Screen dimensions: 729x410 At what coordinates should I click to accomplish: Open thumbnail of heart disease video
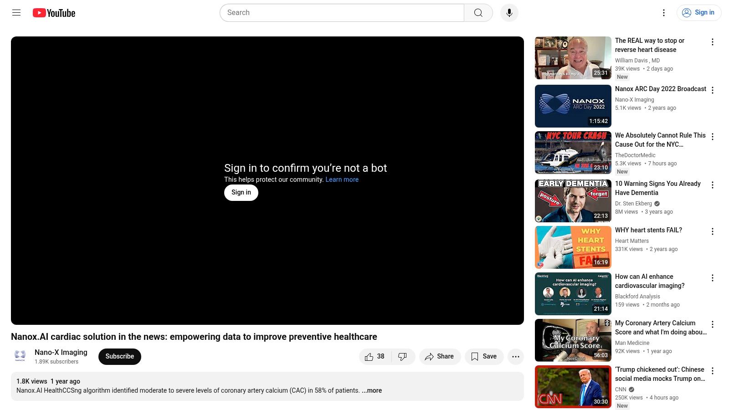pyautogui.click(x=573, y=58)
